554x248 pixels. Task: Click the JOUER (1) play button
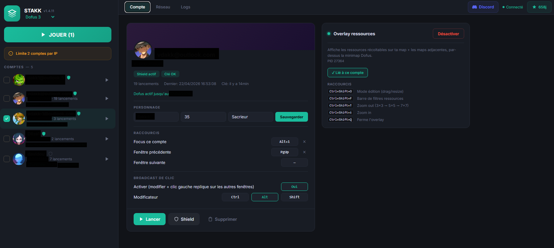tap(58, 35)
